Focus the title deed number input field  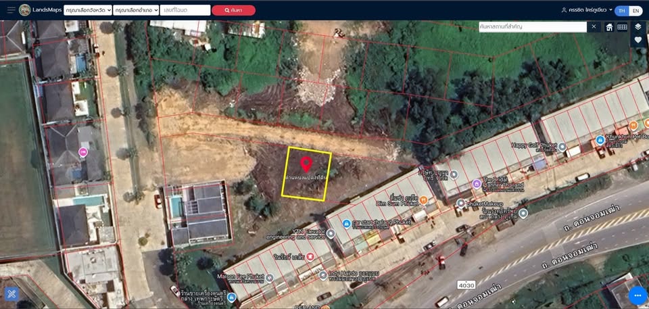(x=185, y=10)
